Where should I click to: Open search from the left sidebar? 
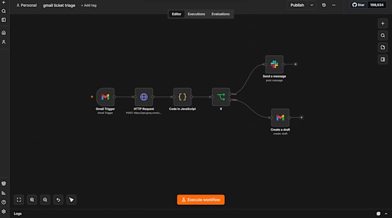click(x=4, y=11)
